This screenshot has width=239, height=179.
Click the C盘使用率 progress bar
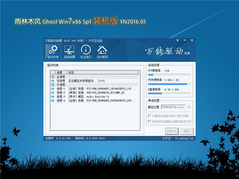169,94
